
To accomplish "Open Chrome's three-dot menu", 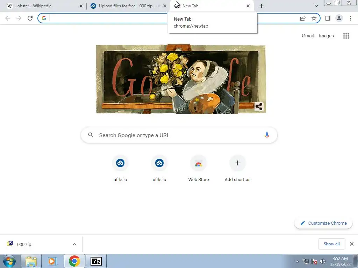I will [x=350, y=18].
